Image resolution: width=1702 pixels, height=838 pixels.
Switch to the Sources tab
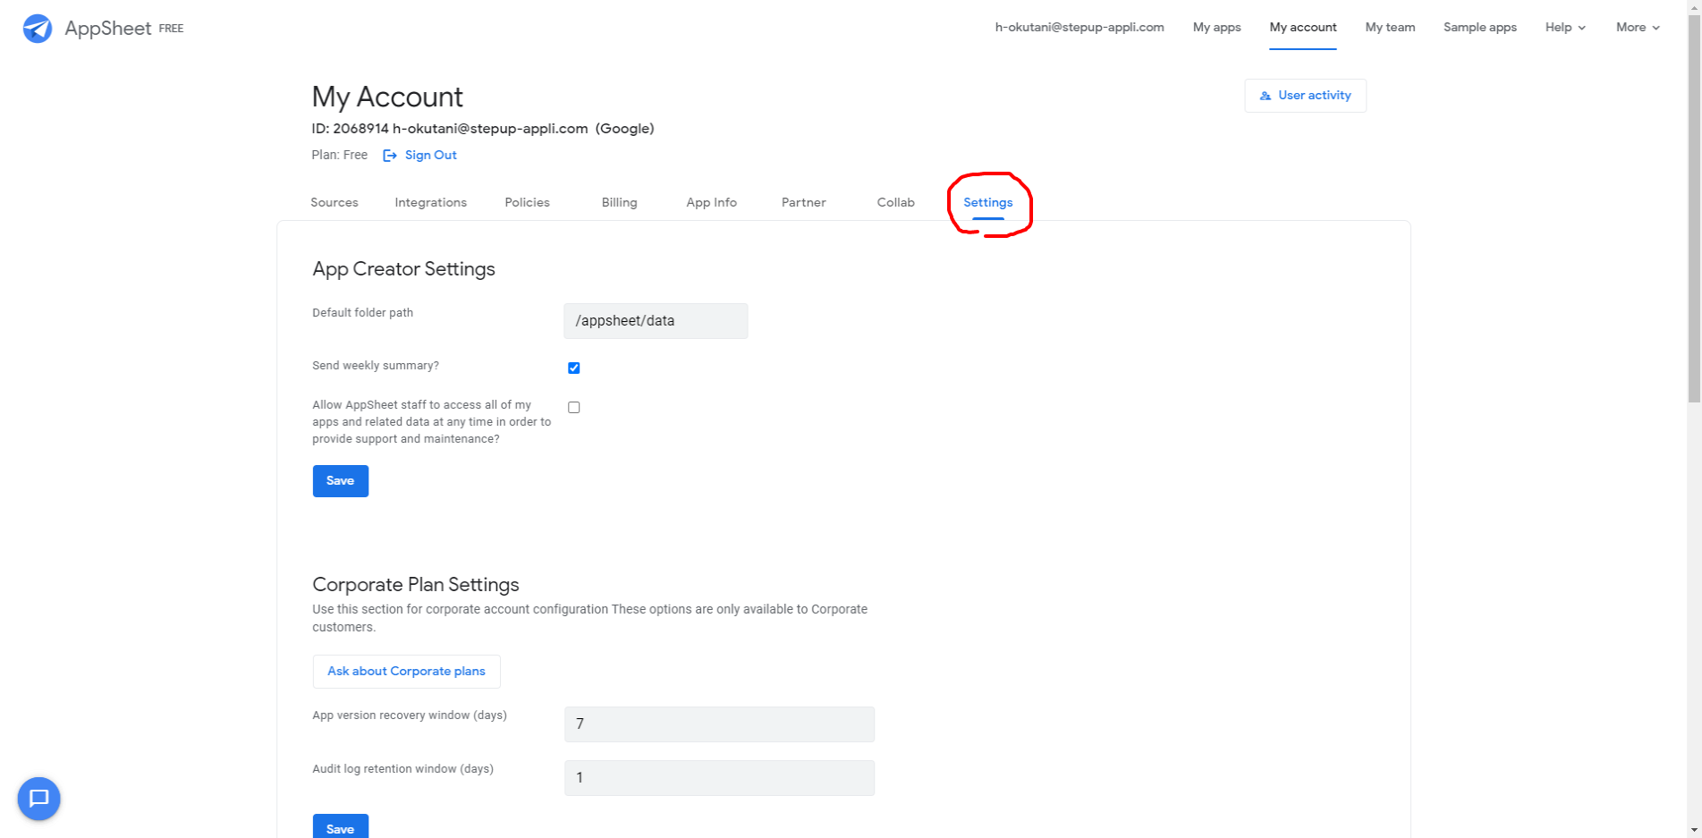334,202
